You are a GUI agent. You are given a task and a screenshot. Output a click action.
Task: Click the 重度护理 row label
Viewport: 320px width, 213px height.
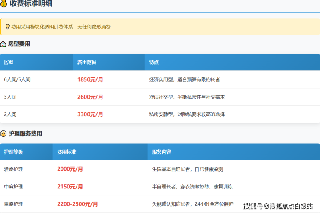pyautogui.click(x=13, y=204)
